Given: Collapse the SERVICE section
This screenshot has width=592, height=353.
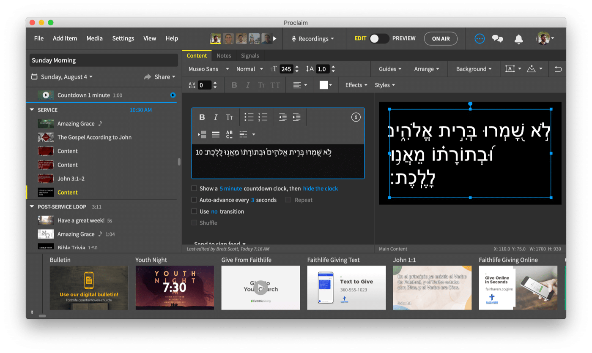Looking at the screenshot, I should point(32,110).
